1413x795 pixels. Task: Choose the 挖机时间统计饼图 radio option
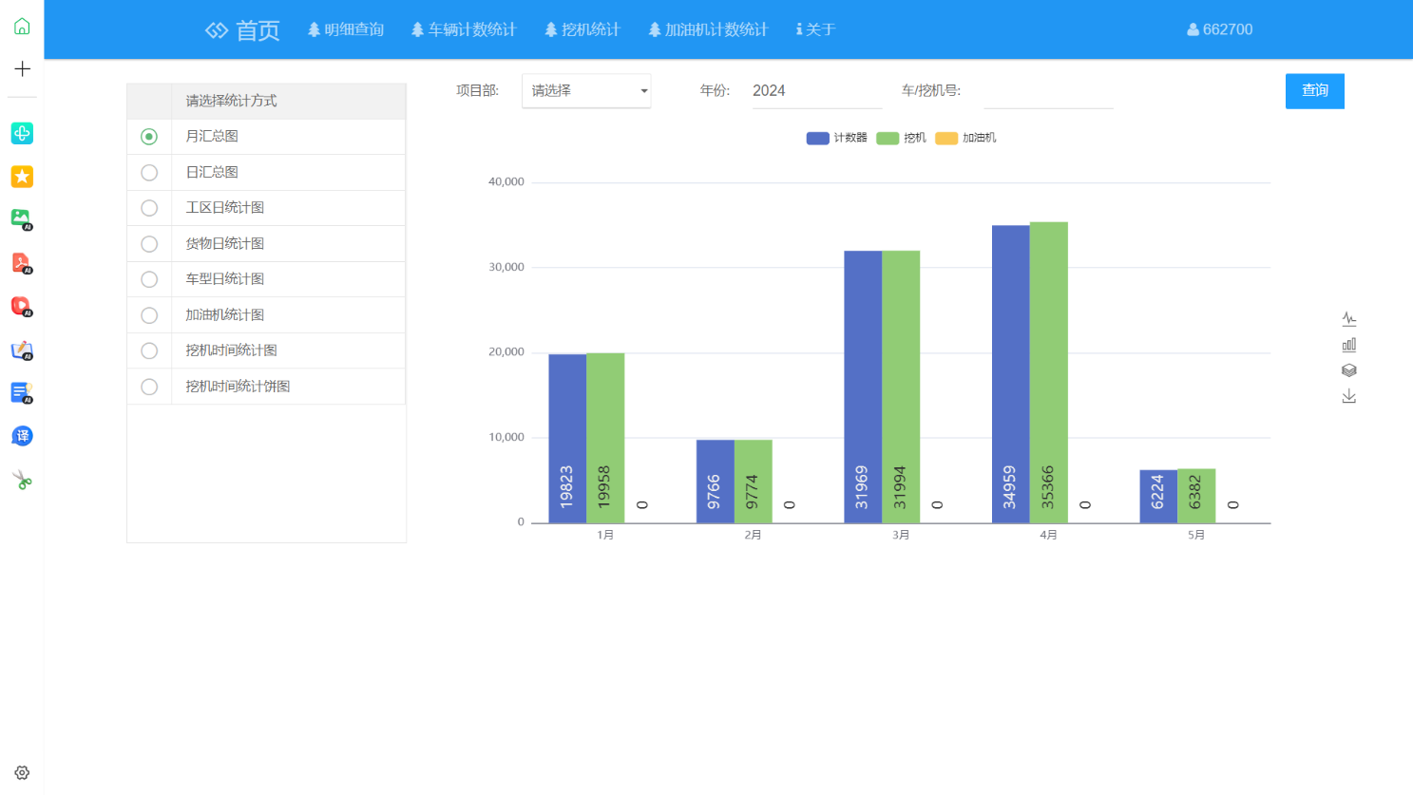pos(149,387)
